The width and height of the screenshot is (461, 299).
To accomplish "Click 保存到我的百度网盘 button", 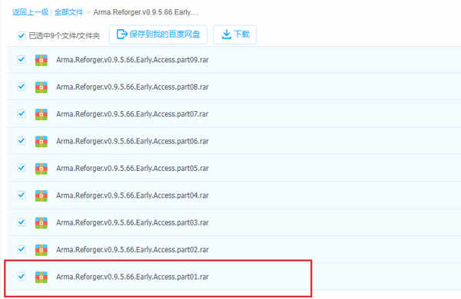I will 158,34.
